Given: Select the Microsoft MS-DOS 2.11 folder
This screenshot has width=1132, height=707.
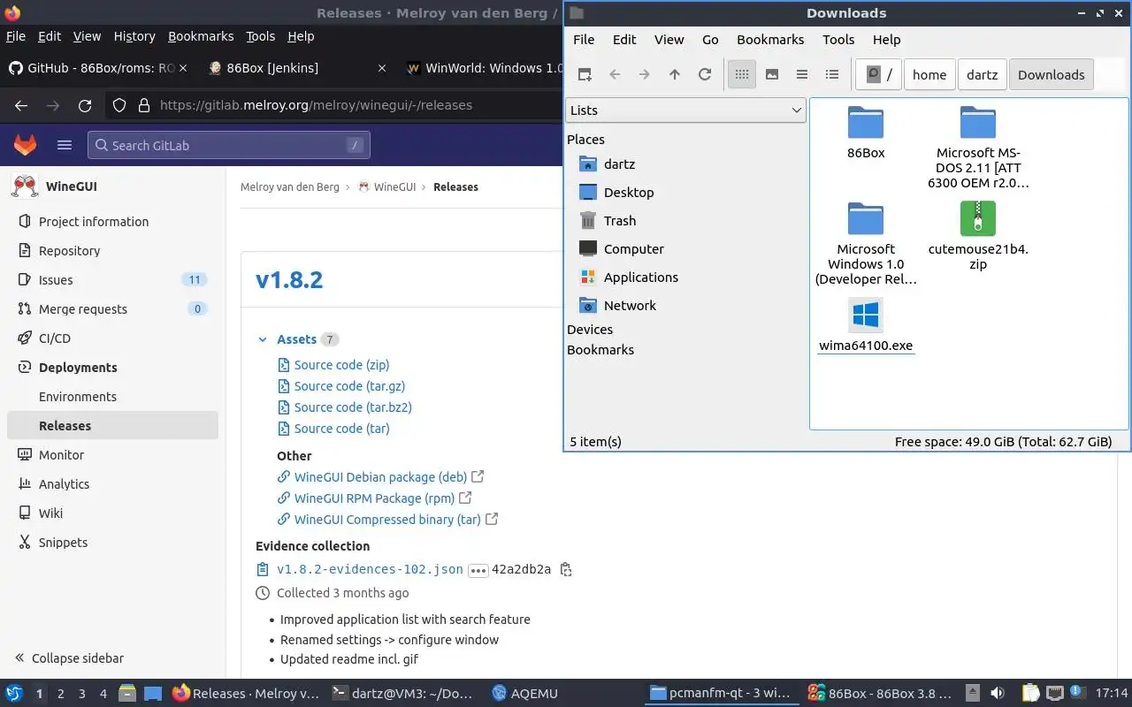Looking at the screenshot, I should [978, 147].
